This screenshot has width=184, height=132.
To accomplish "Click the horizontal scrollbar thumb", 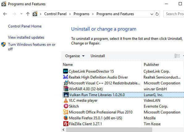I will 109,130.
